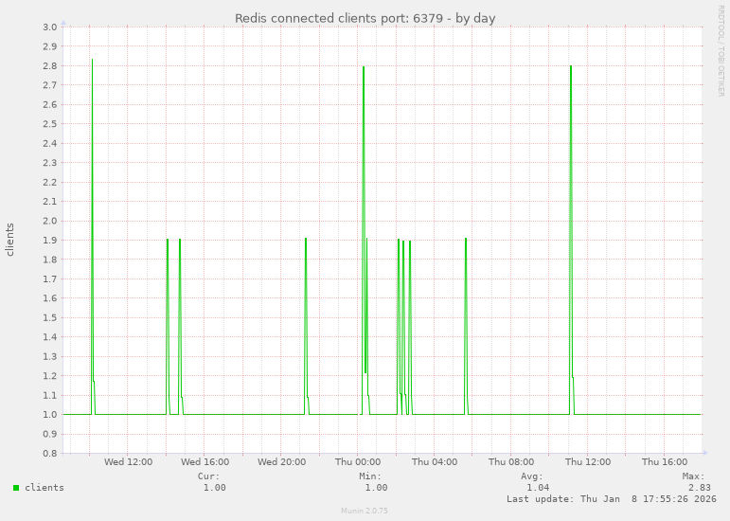
Task: Click the 'Min:' column header
Action: click(370, 476)
